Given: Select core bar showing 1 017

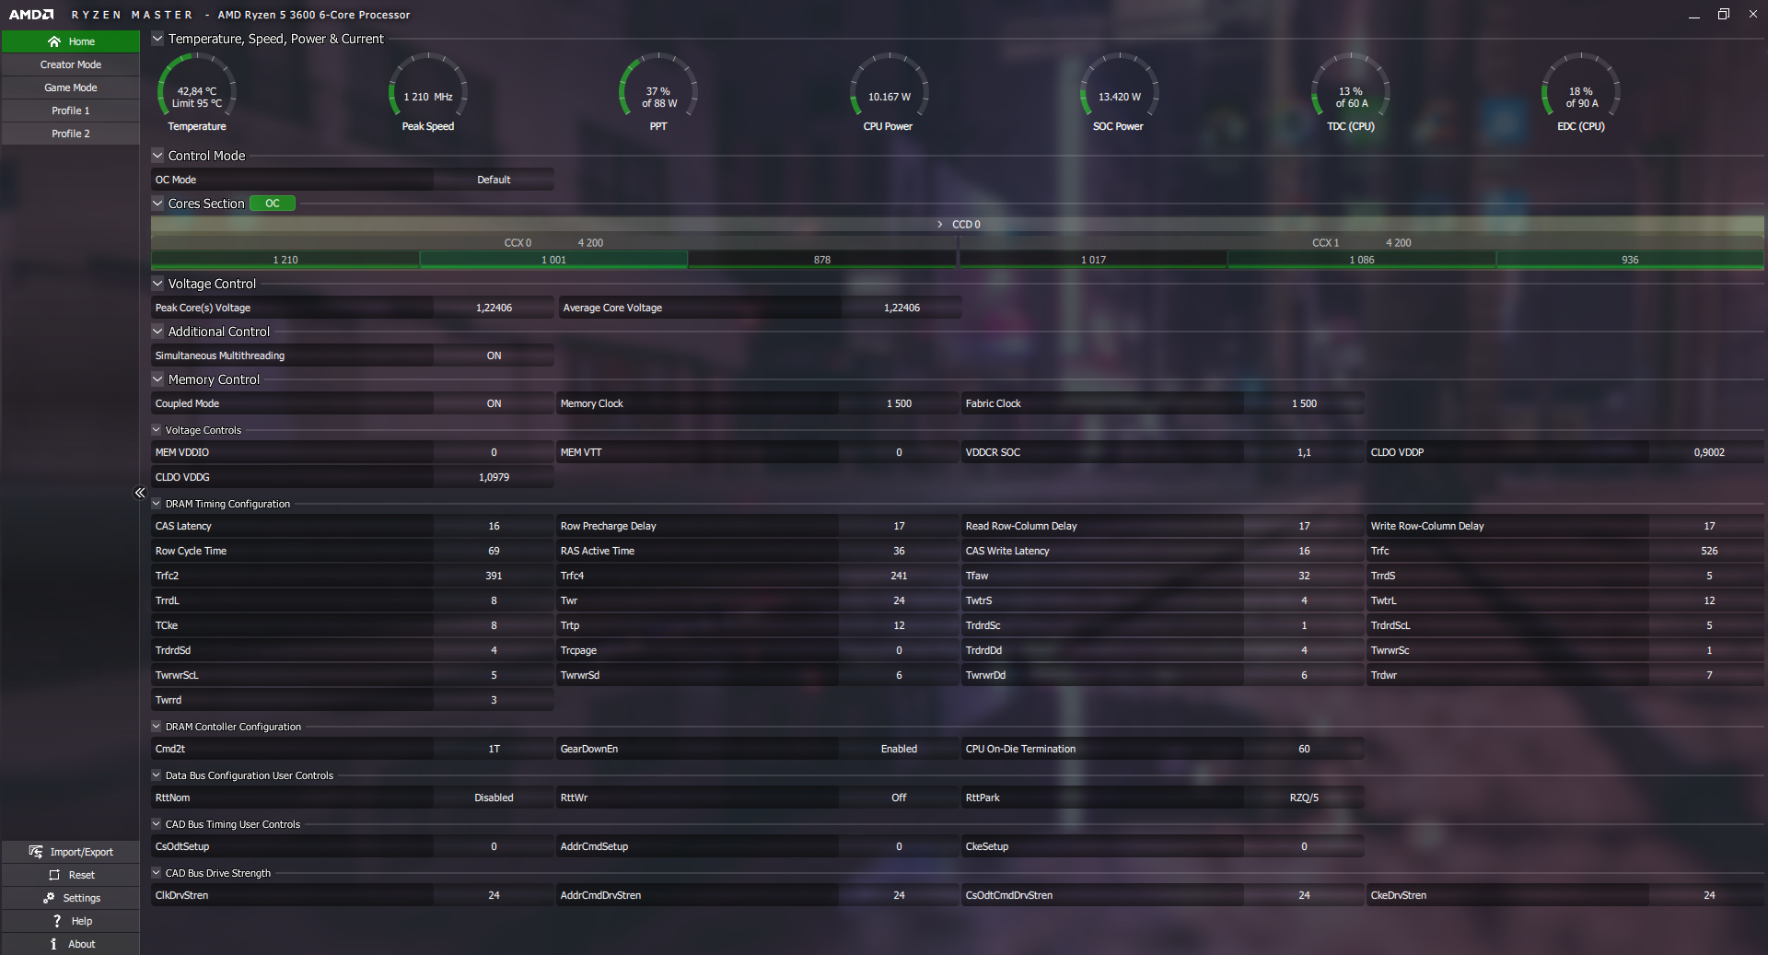Looking at the screenshot, I should tap(1093, 260).
